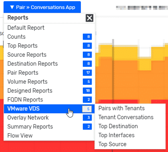Open the Volume Reports group
Viewport: 168px width, 152px height.
pos(49,82)
